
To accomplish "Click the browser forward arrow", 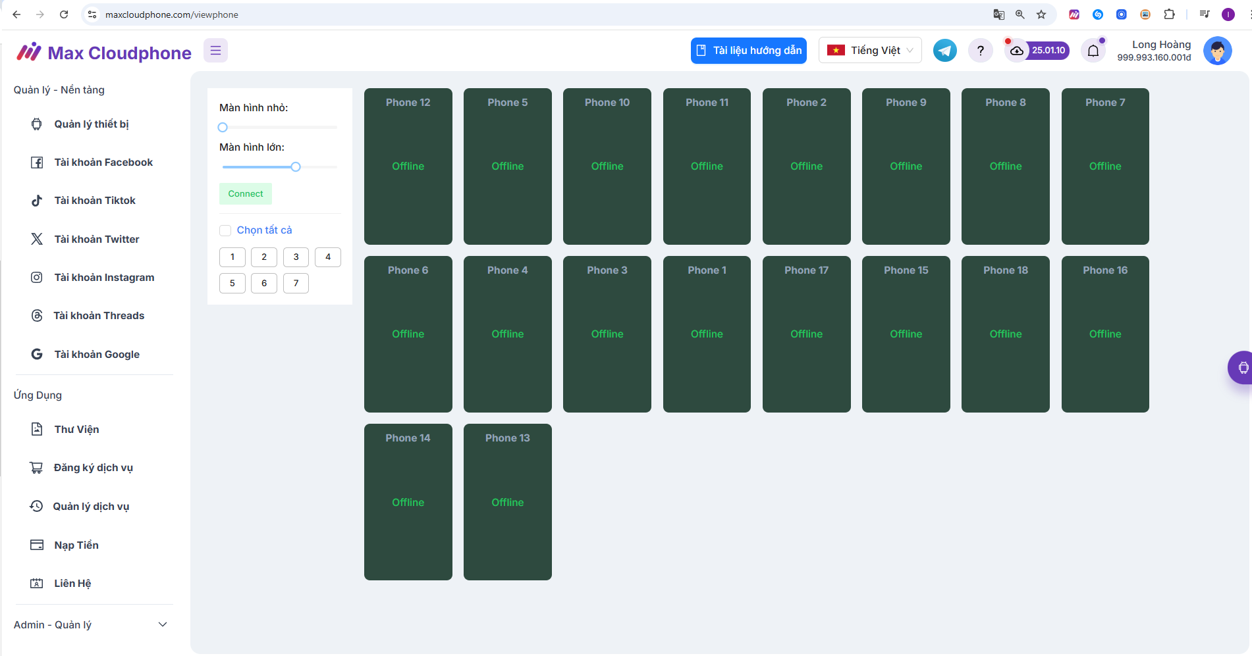I will 40,14.
